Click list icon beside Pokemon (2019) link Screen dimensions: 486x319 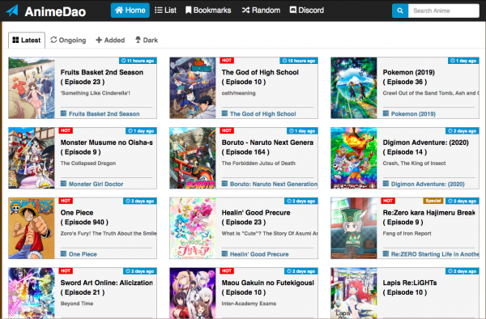point(386,113)
